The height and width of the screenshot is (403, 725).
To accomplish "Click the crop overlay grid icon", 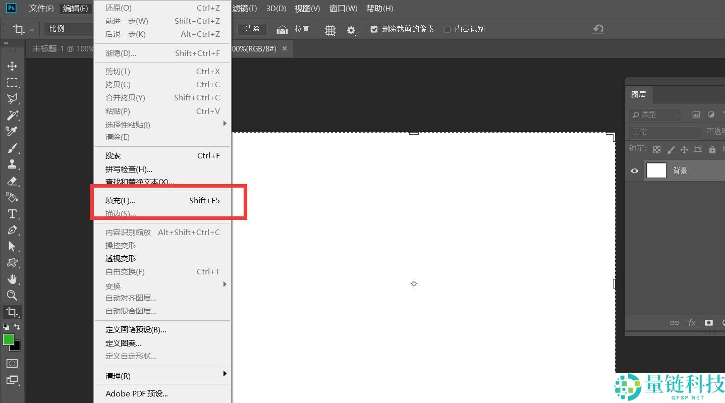I will point(330,30).
